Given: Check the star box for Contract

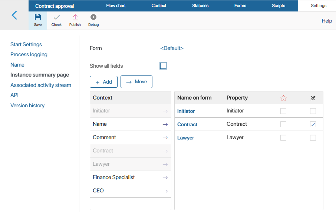Looking at the screenshot, I should (x=283, y=124).
